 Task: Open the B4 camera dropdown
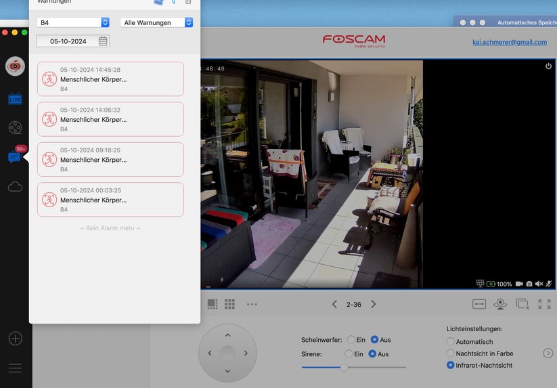(73, 22)
